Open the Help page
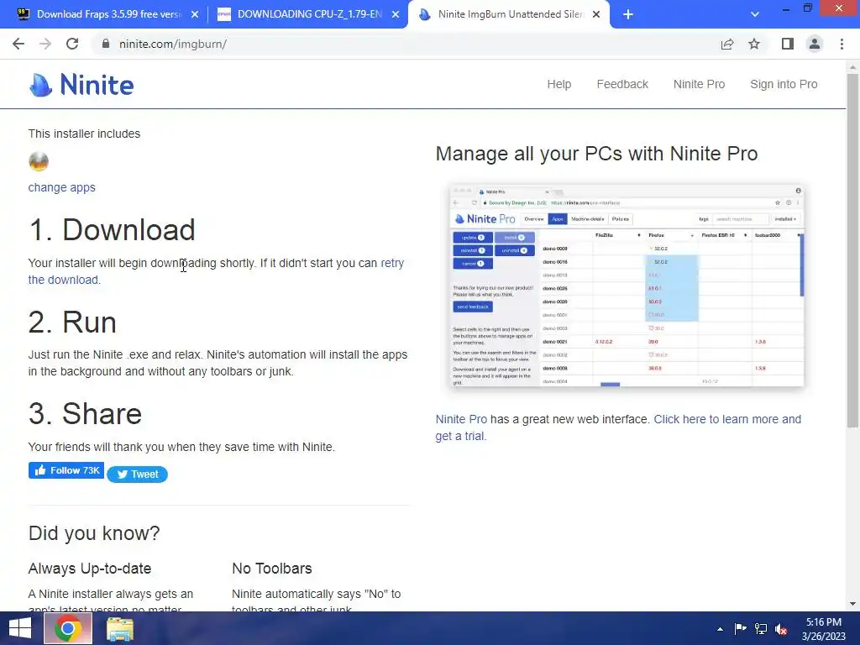This screenshot has width=860, height=645. [558, 85]
